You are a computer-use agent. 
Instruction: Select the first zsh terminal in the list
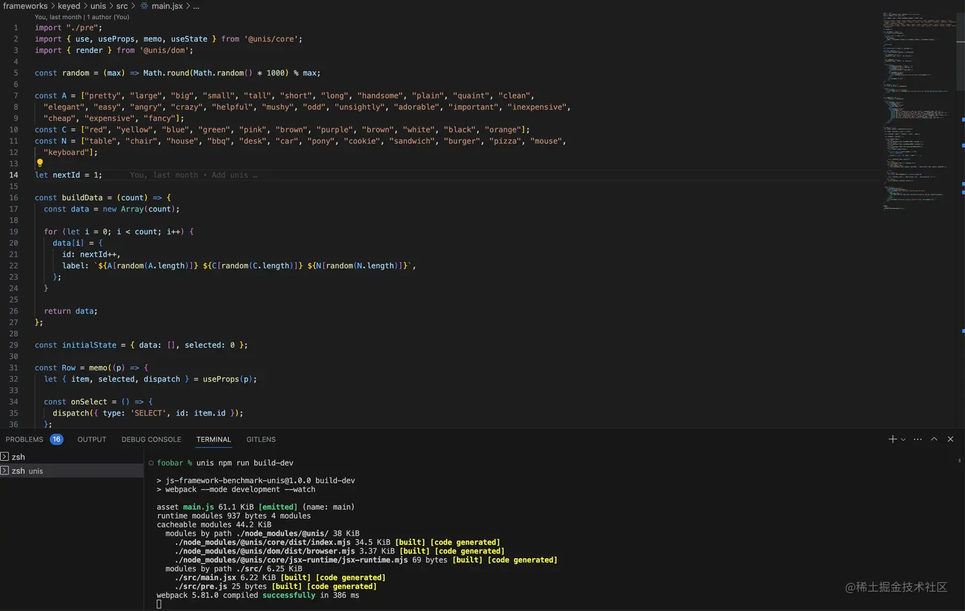click(71, 456)
